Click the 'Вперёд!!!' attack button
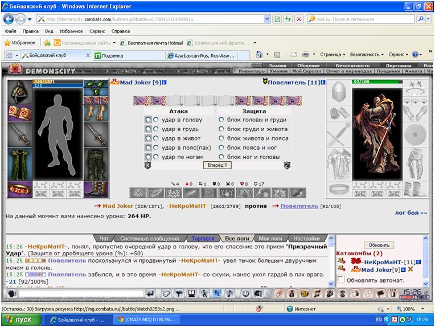Screen dimensions: 435x327 (217, 165)
